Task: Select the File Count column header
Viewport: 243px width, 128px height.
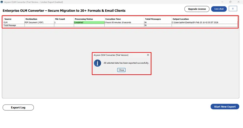Action: (64, 19)
